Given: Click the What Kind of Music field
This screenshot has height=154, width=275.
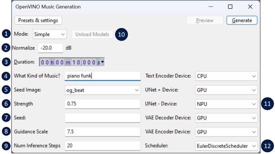Looking at the screenshot, I should [103, 76].
